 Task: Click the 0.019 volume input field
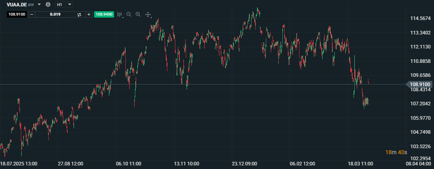(55, 14)
